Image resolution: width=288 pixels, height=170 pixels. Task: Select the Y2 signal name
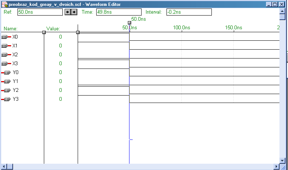point(16,90)
